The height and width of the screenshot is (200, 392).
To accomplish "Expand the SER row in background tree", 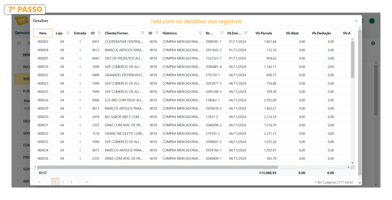I will pyautogui.click(x=18, y=133).
